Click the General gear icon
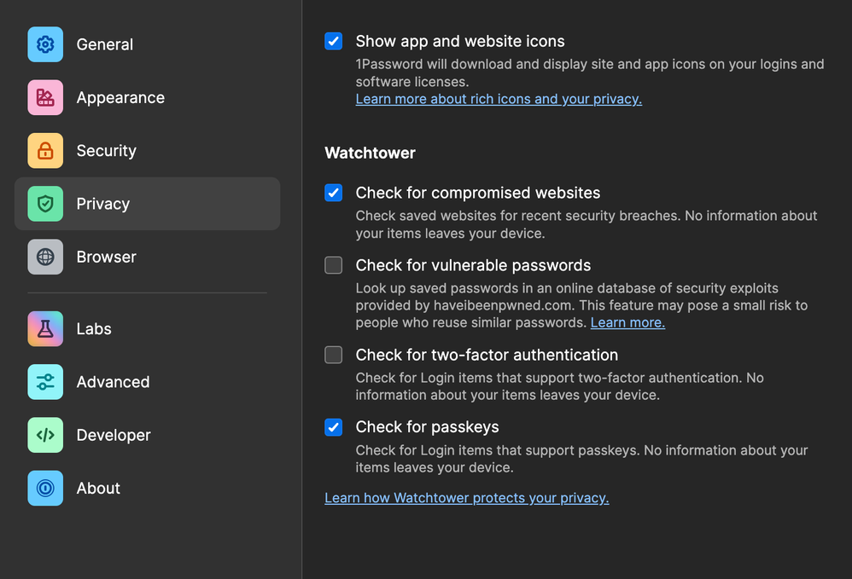 (45, 44)
